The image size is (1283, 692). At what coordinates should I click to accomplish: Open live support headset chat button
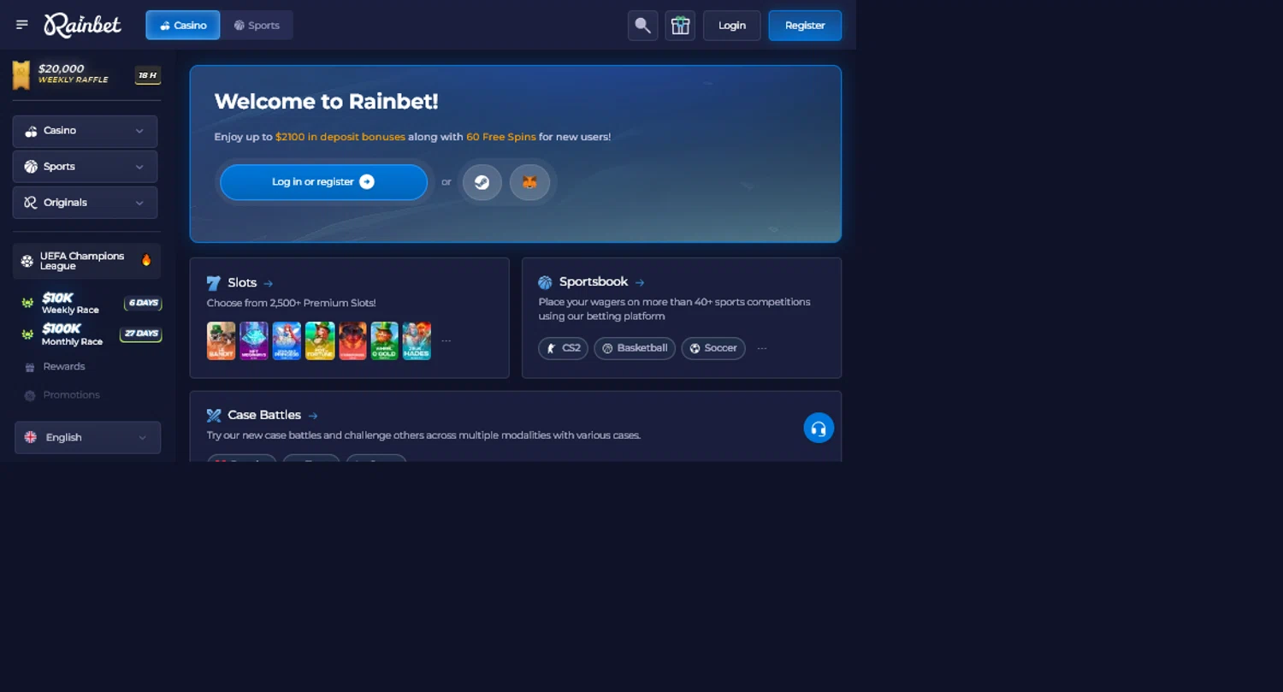(x=819, y=428)
